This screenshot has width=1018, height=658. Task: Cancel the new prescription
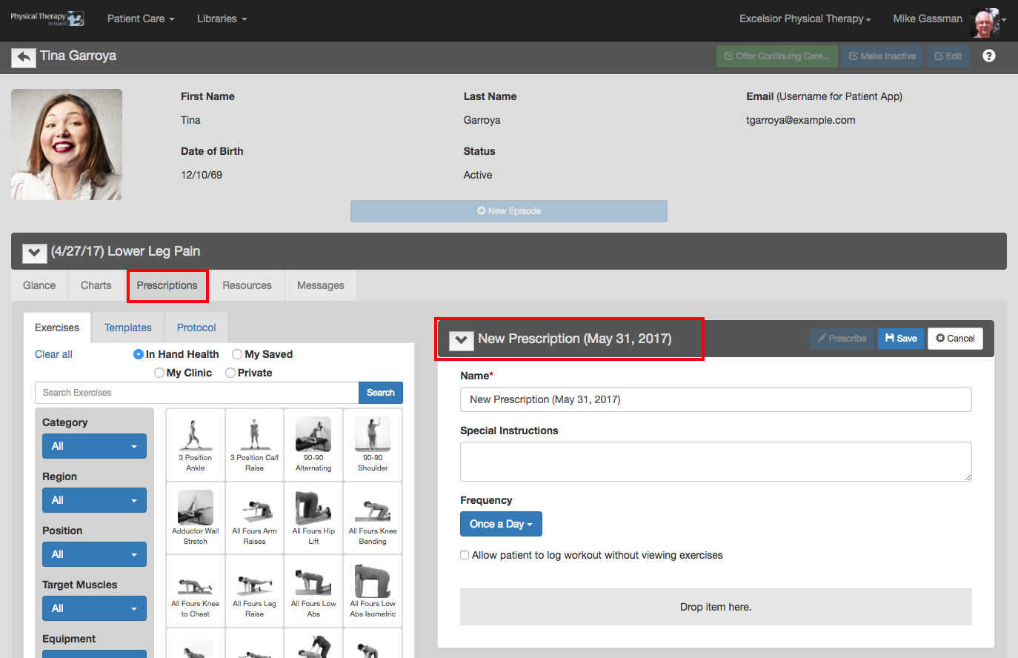955,339
